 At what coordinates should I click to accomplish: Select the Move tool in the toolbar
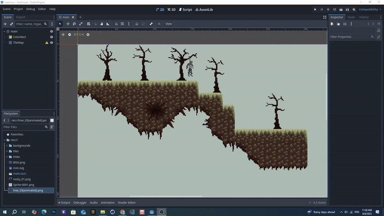point(68,24)
